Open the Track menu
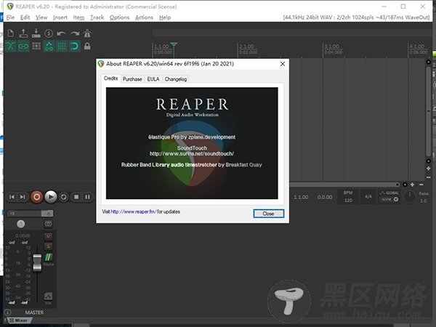The width and height of the screenshot is (436, 327). tap(97, 17)
